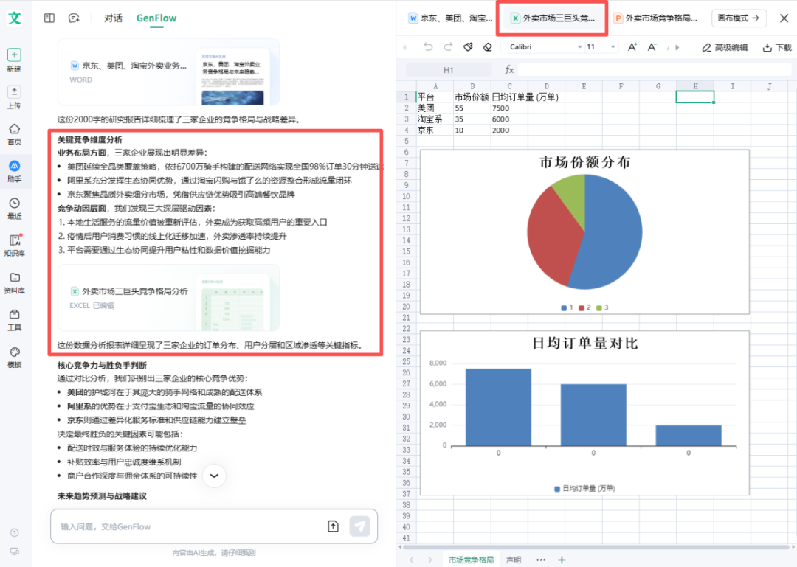This screenshot has height=567, width=797.
Task: Click the send paper-plane button
Action: point(360,526)
